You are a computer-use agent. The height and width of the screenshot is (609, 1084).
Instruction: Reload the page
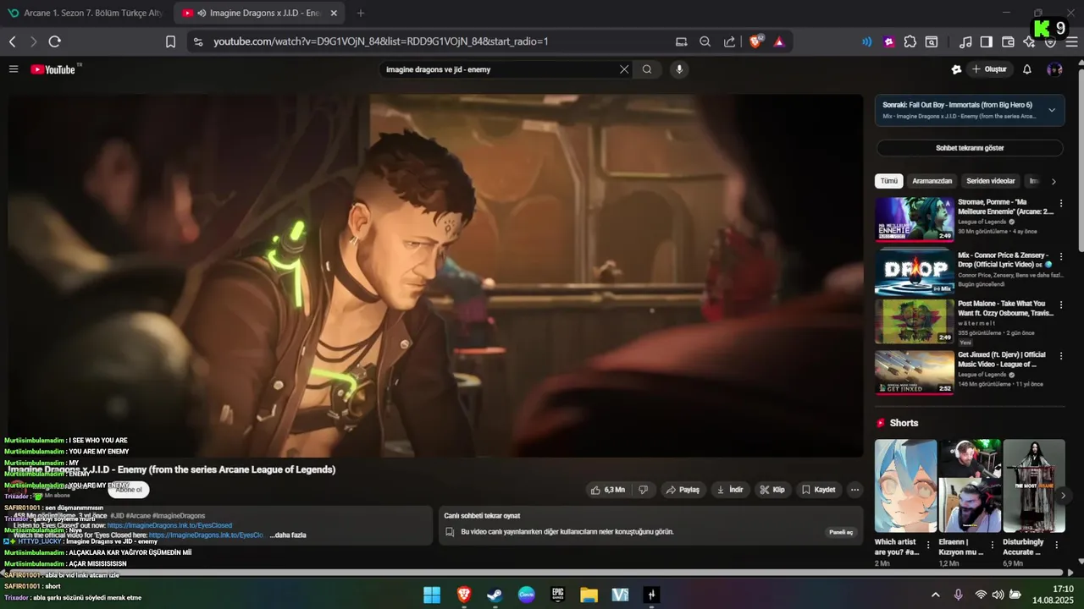55,41
